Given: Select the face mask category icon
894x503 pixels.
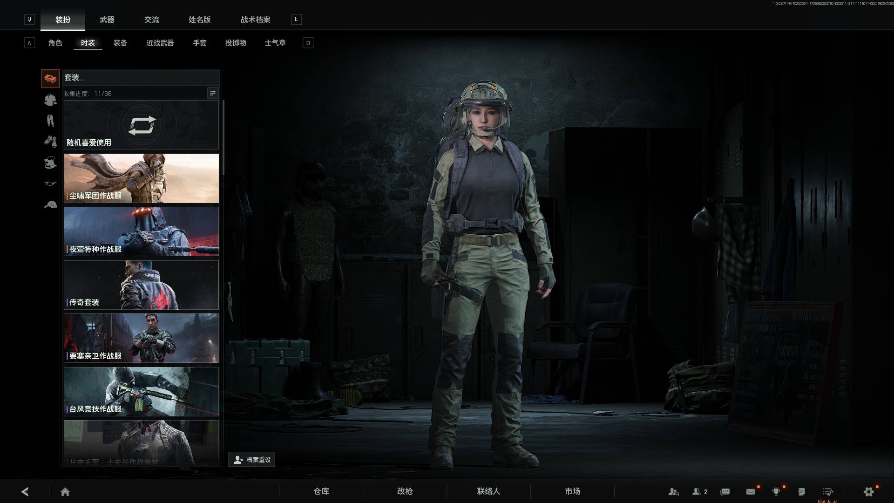Looking at the screenshot, I should (x=50, y=163).
